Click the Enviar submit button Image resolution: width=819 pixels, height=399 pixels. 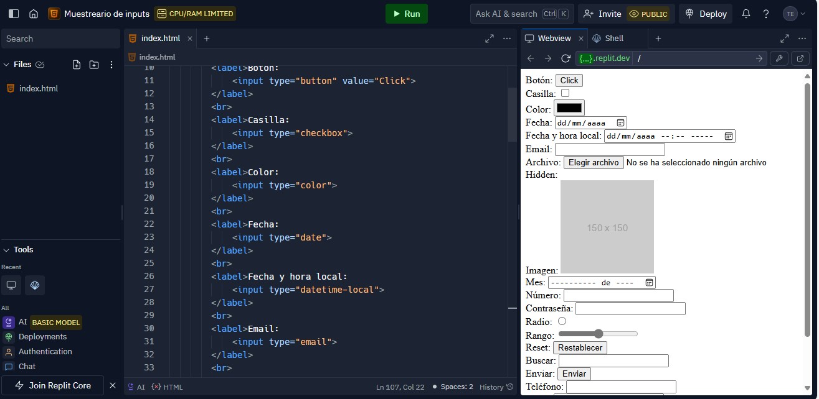[574, 374]
